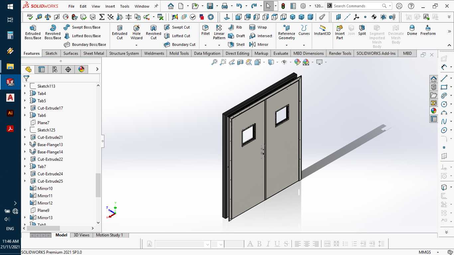Open the Extruded Cut tool

[x=120, y=32]
